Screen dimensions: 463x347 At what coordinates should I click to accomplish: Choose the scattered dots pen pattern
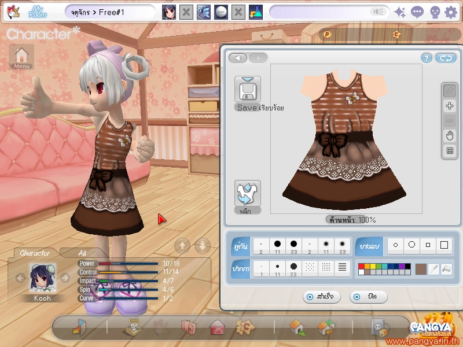(310, 267)
